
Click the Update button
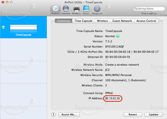point(154,115)
